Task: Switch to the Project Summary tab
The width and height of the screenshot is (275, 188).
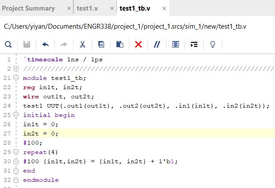Action: (29, 8)
